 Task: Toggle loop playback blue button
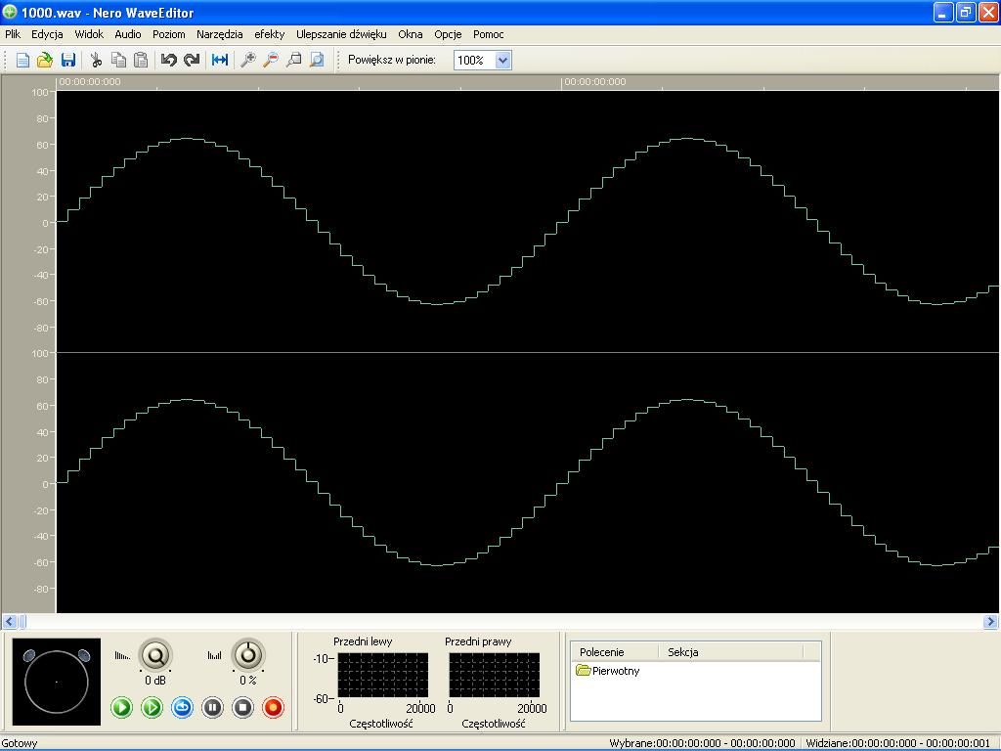[x=182, y=708]
